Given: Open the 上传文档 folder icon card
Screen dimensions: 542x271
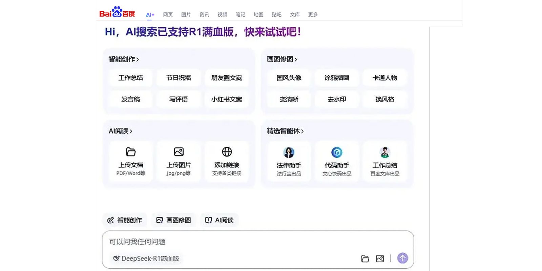Looking at the screenshot, I should 131,162.
